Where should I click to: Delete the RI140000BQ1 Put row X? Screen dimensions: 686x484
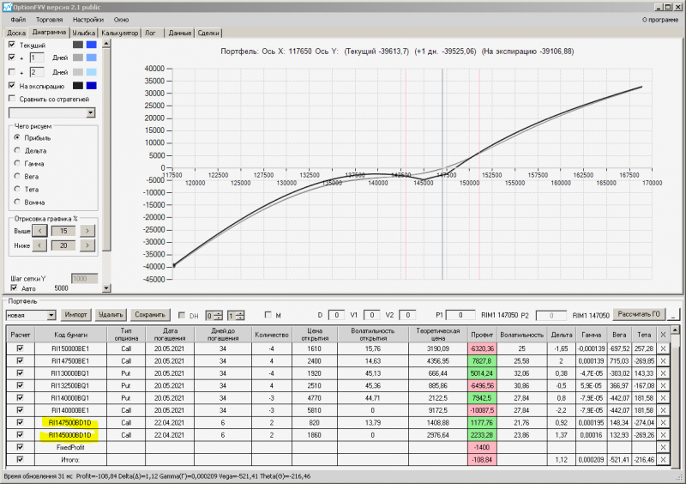(663, 397)
